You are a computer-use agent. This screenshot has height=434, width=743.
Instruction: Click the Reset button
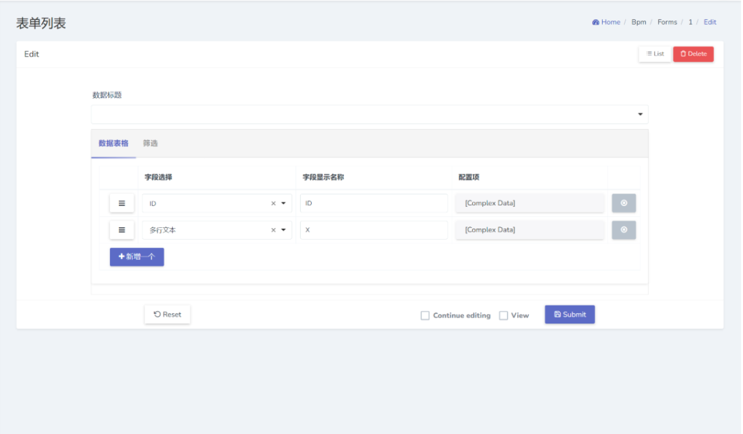tap(167, 315)
